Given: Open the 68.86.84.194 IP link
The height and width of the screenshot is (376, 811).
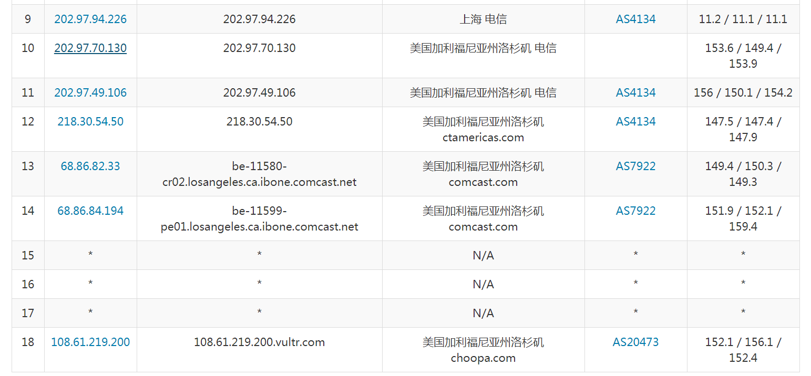Looking at the screenshot, I should pos(90,211).
